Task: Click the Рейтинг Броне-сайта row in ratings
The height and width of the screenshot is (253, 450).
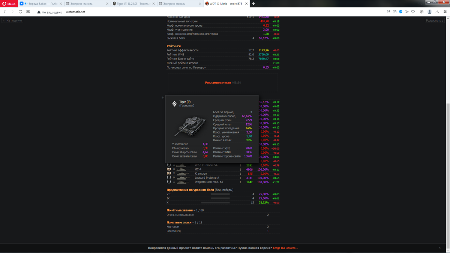Action: 223,58
